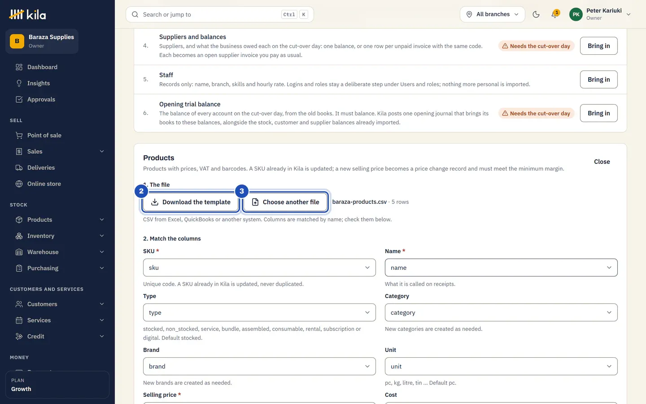Open Deliveries from the sidebar
This screenshot has width=646, height=404.
(x=60, y=167)
